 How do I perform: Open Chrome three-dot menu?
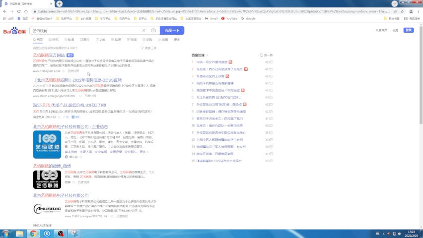(418, 11)
